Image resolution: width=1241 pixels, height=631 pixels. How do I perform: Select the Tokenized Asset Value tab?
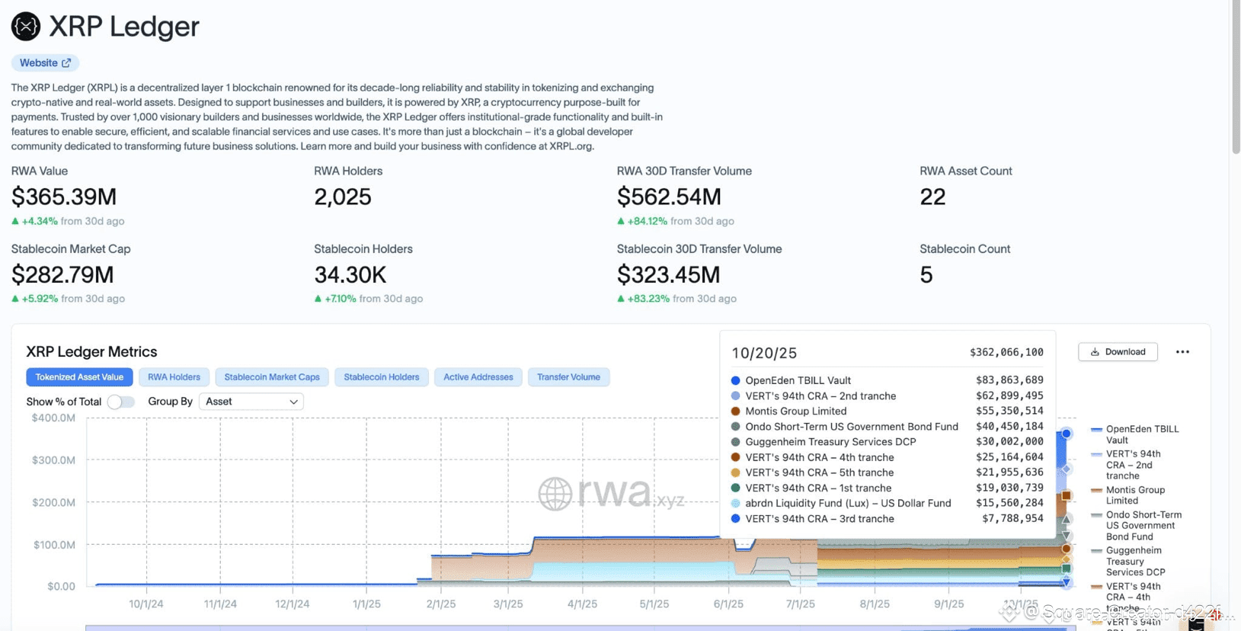click(79, 377)
